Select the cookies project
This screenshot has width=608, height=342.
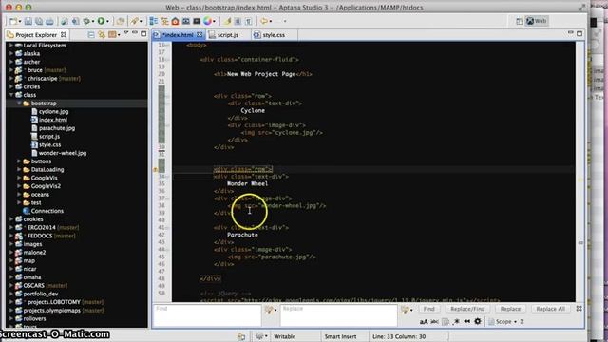(33, 219)
